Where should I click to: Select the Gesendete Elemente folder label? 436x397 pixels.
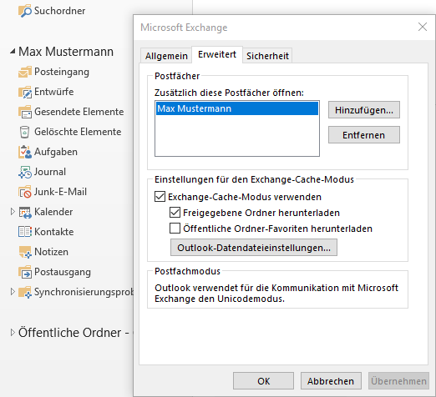[x=79, y=112]
